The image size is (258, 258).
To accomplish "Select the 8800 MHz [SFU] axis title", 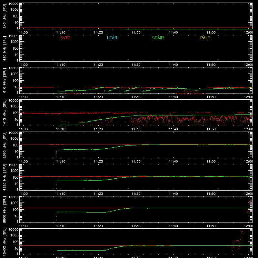I will point(4,210).
